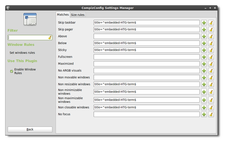The width and height of the screenshot is (225, 142).
Task: Add a match for Non minimizable windows
Action: (204, 92)
